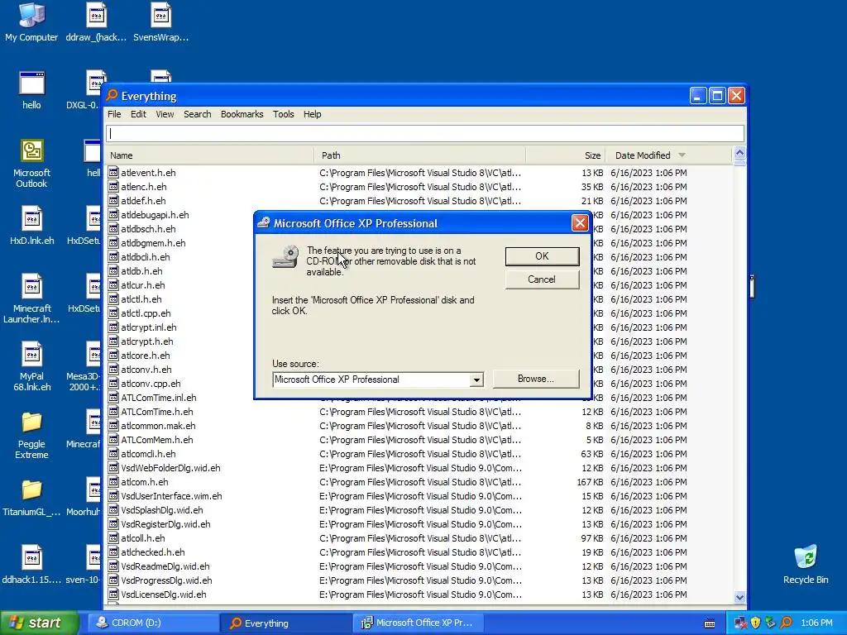This screenshot has width=847, height=635.
Task: Click the network connection tray icon with red X
Action: pyautogui.click(x=740, y=623)
